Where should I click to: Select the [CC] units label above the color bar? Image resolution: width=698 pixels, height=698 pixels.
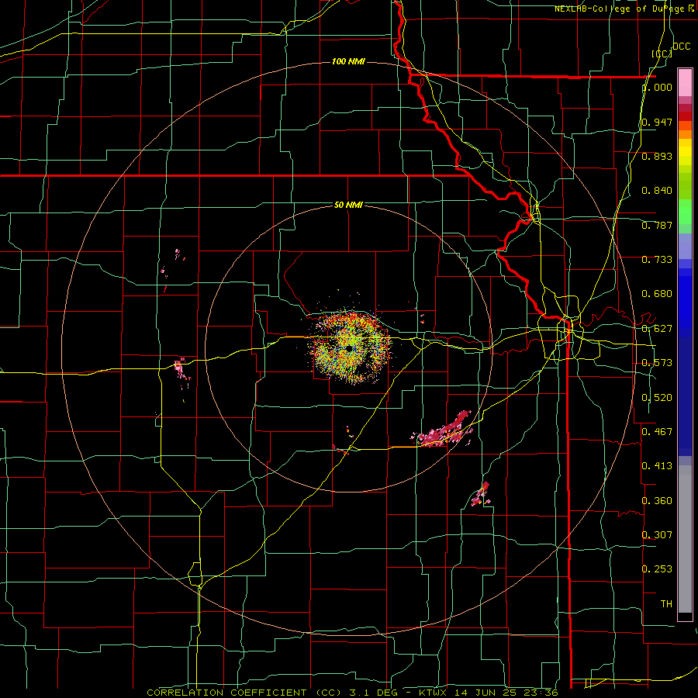662,54
